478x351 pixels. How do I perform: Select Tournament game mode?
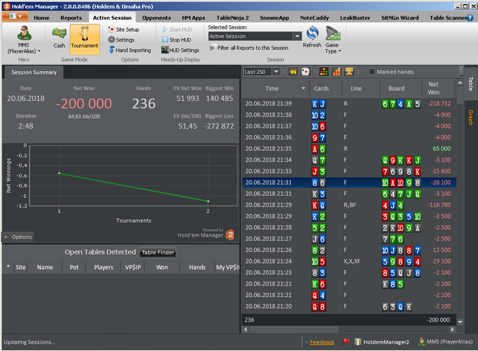tap(85, 39)
